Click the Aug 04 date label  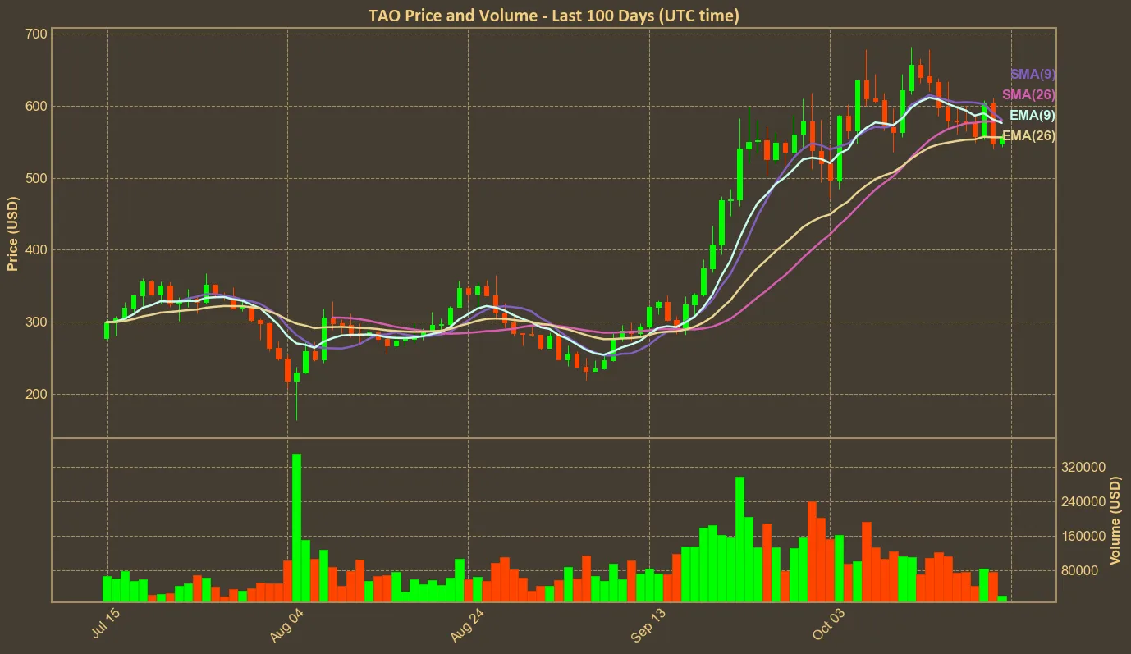[x=287, y=624]
